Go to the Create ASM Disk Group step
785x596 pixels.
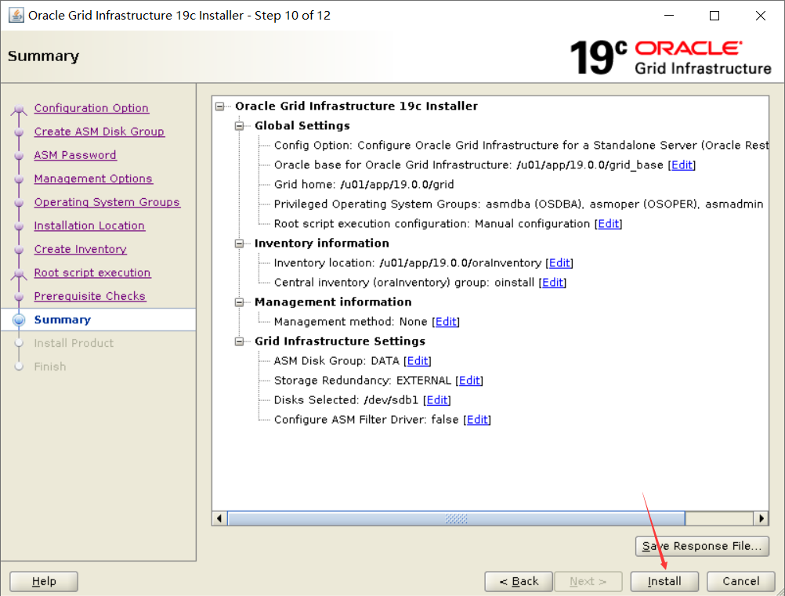(x=99, y=132)
